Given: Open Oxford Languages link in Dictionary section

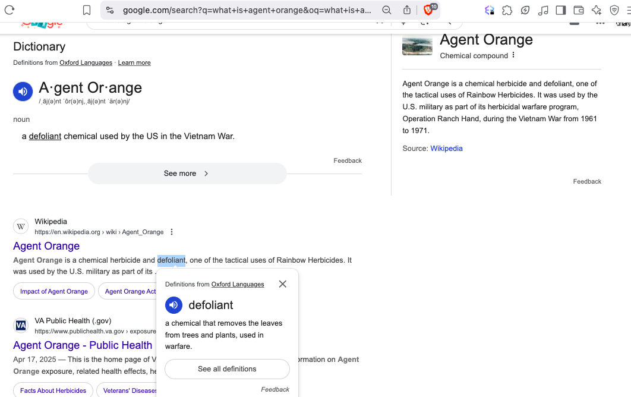Looking at the screenshot, I should point(86,62).
